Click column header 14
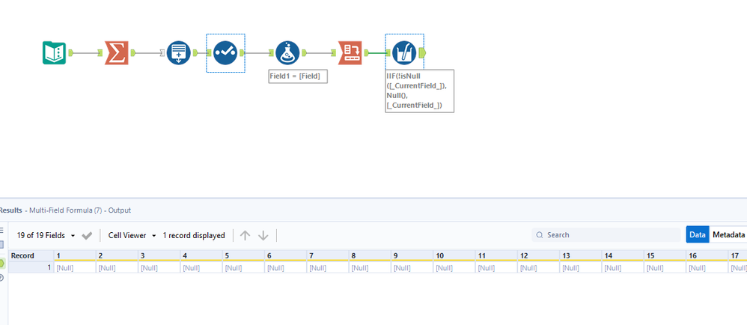Viewport: 747px width, 325px height. pos(623,256)
